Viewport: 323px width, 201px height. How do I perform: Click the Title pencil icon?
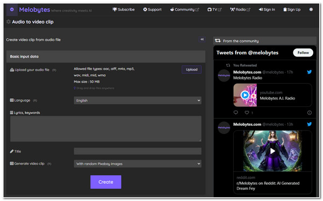point(12,152)
